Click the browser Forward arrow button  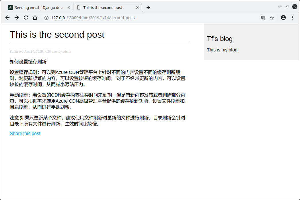pos(17,18)
